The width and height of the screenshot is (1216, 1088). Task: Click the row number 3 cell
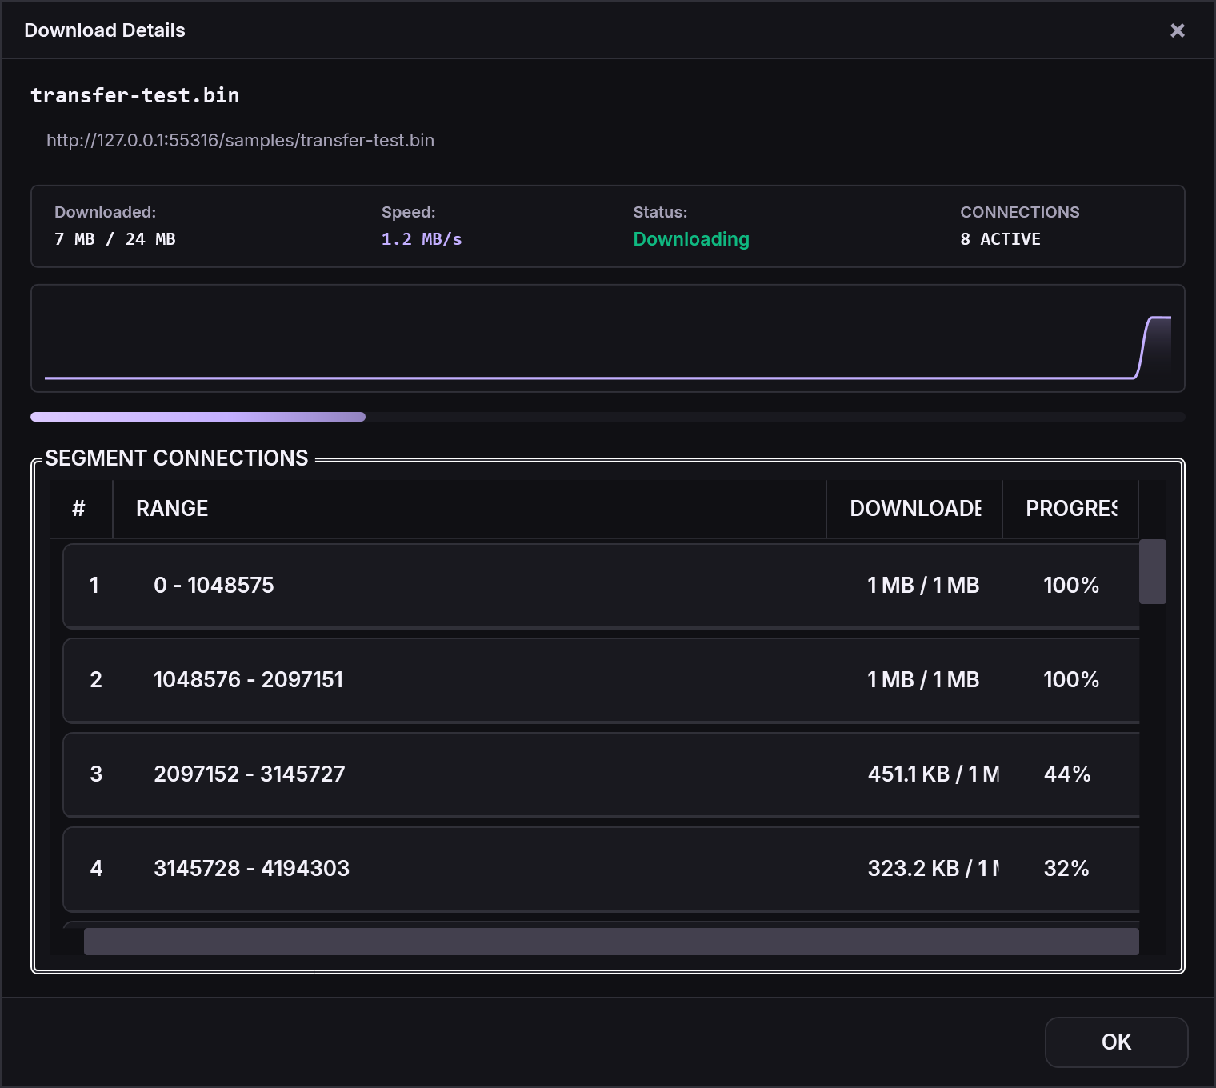96,774
